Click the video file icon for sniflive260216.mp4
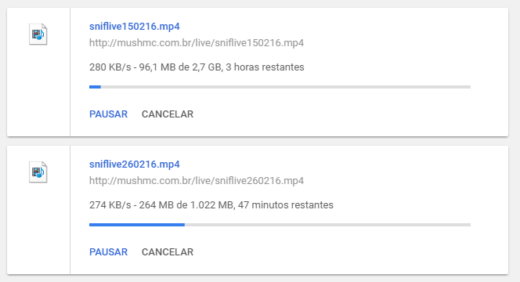520x282 pixels. (x=38, y=172)
